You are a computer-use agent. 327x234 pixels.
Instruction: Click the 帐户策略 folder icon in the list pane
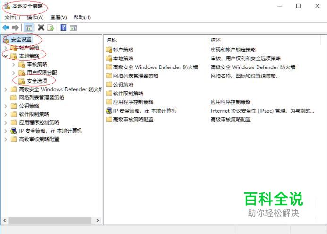tap(109, 50)
